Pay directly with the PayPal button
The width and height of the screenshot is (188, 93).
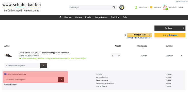coord(170,35)
